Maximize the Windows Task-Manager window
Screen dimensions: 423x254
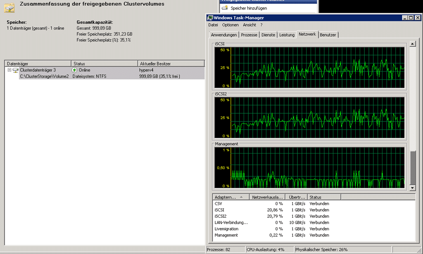(411, 18)
